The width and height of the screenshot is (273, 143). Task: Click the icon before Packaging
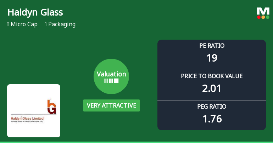click(x=46, y=24)
